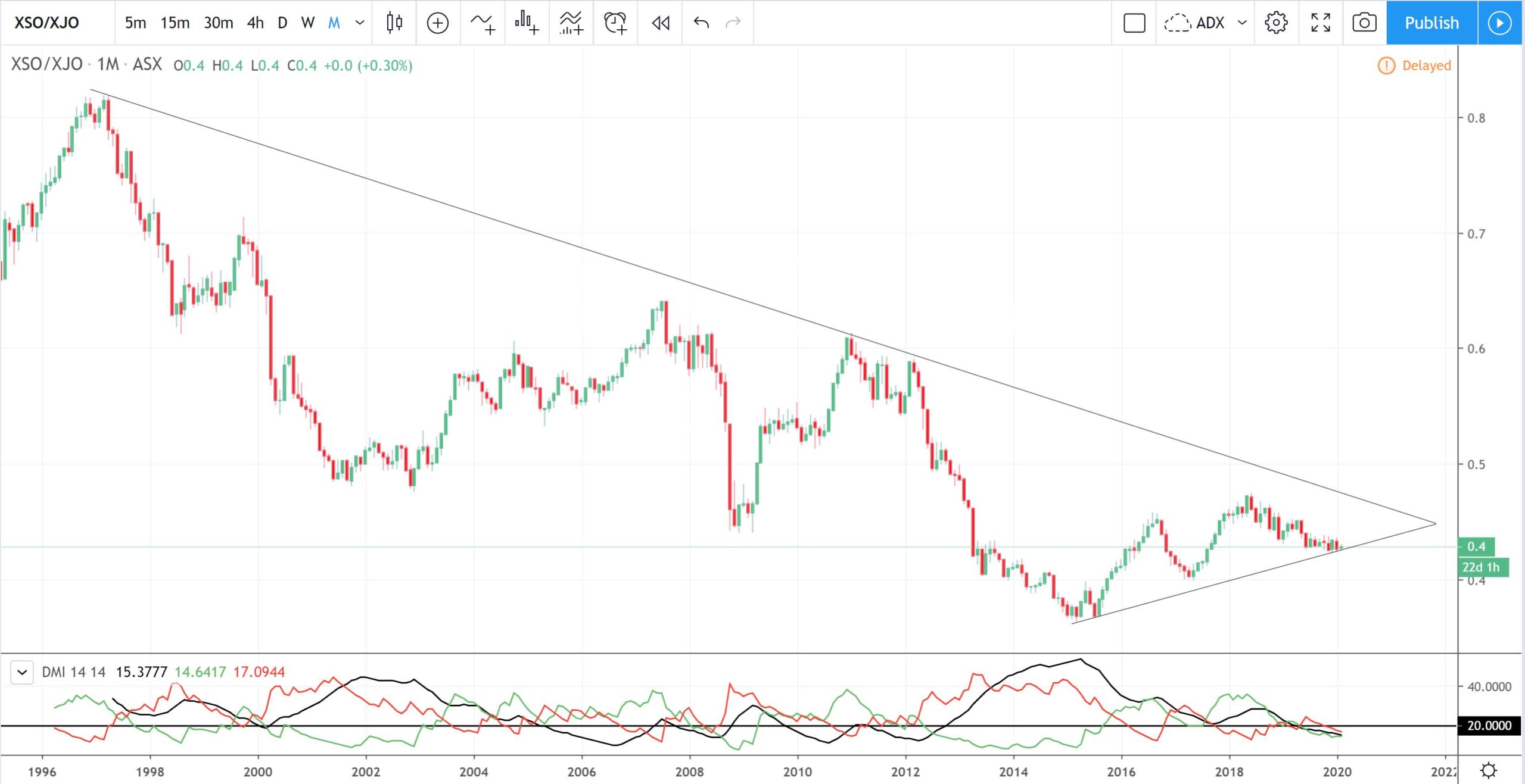Screen dimensions: 1525x784
Task: Click the 0.7 price scale label
Action: click(x=1476, y=234)
